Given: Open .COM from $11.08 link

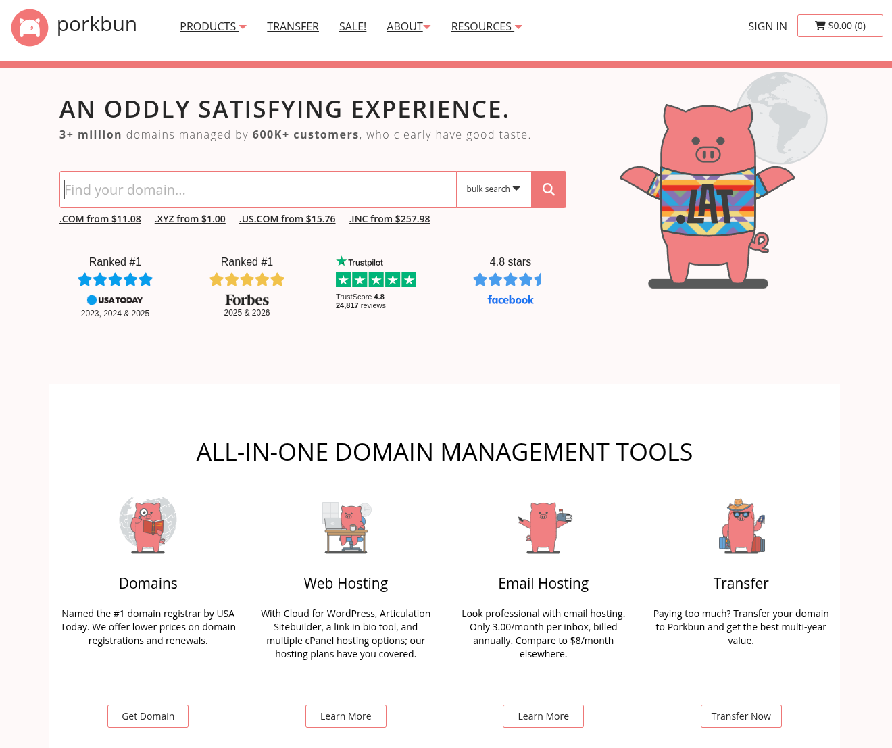Looking at the screenshot, I should 100,219.
